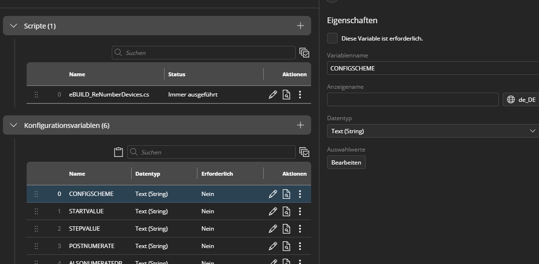Click multi-select icon beside variables search field
The image size is (539, 264).
pyautogui.click(x=304, y=152)
